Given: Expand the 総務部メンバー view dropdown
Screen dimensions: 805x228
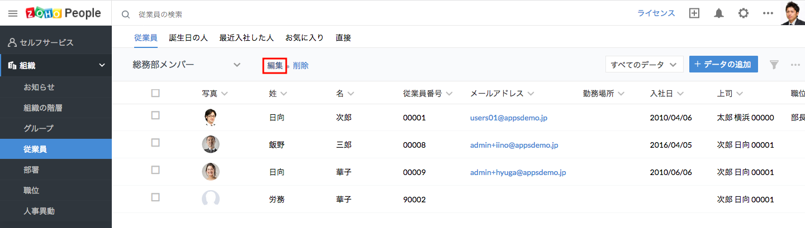Looking at the screenshot, I should (x=237, y=65).
